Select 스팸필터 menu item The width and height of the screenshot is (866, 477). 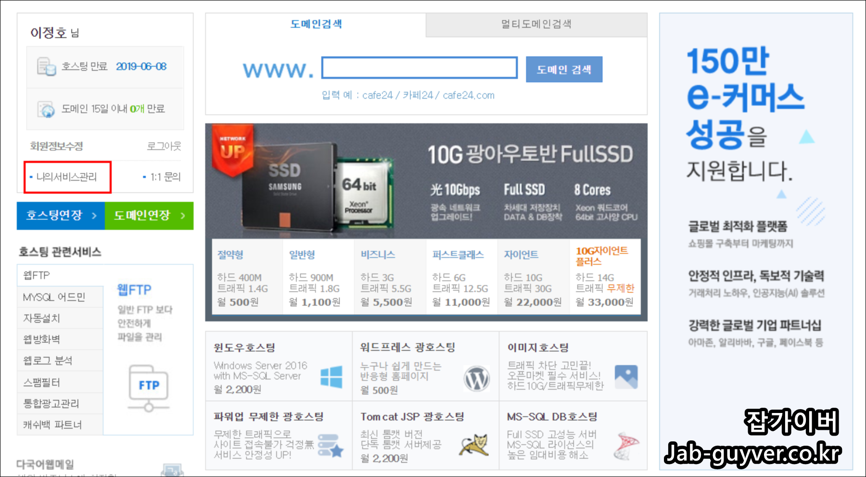point(60,382)
